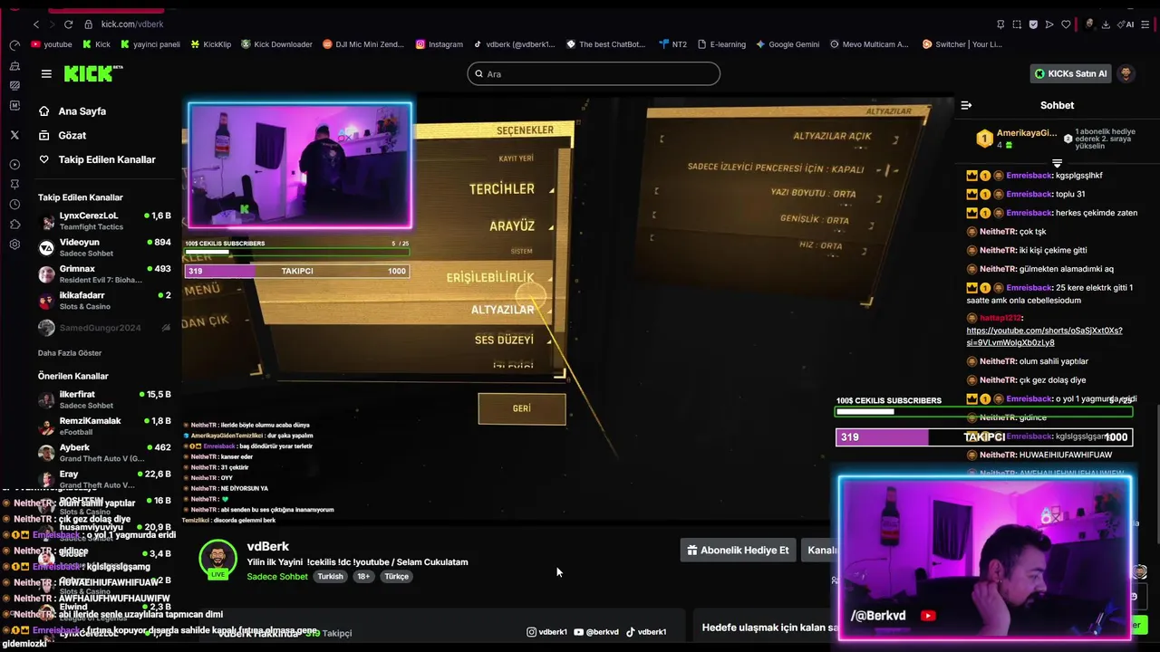
Task: Reload the page with refresh icon
Action: pyautogui.click(x=68, y=24)
